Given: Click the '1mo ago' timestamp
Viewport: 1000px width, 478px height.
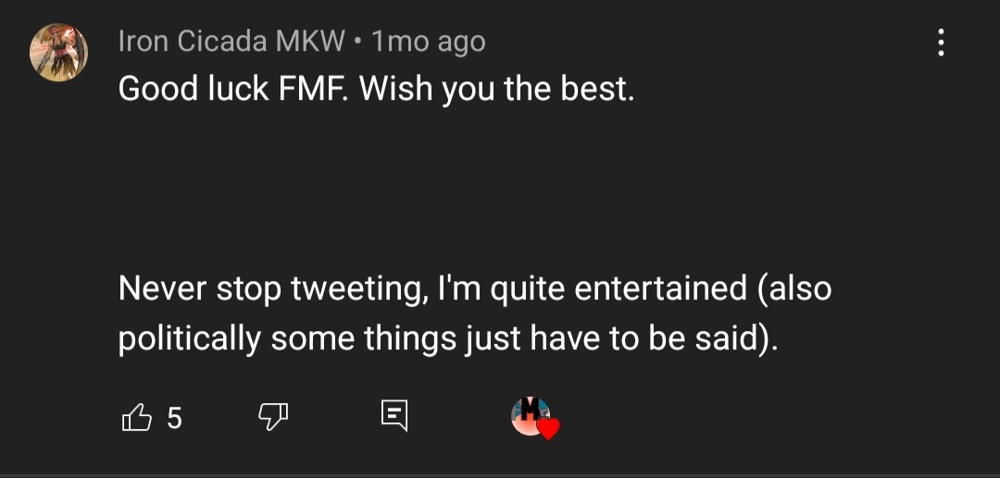Looking at the screenshot, I should pos(428,42).
